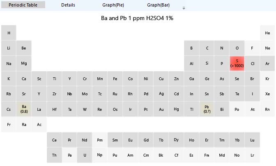Click the hydrogen (H) element cell

pos(9,33)
